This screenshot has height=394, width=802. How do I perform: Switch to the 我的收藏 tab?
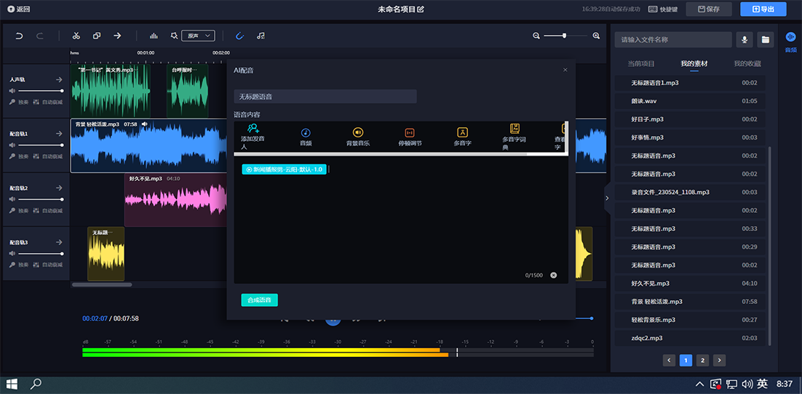click(x=747, y=64)
